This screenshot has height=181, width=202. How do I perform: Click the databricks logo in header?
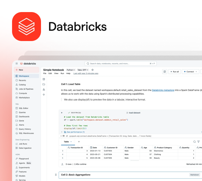click(x=28, y=64)
